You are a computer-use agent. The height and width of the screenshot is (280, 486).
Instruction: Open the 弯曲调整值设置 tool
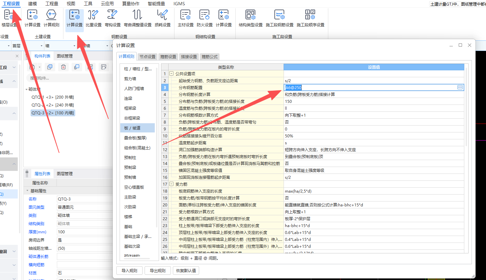point(137,18)
